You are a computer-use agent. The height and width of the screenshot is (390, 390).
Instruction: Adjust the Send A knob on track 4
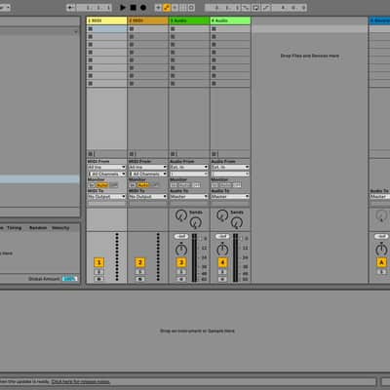tap(222, 215)
